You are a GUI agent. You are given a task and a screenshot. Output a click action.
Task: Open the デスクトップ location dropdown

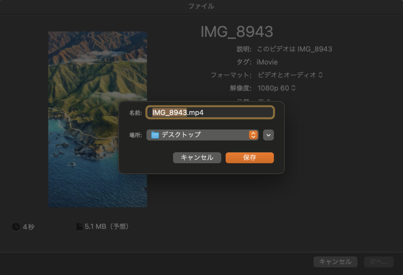[x=202, y=135]
